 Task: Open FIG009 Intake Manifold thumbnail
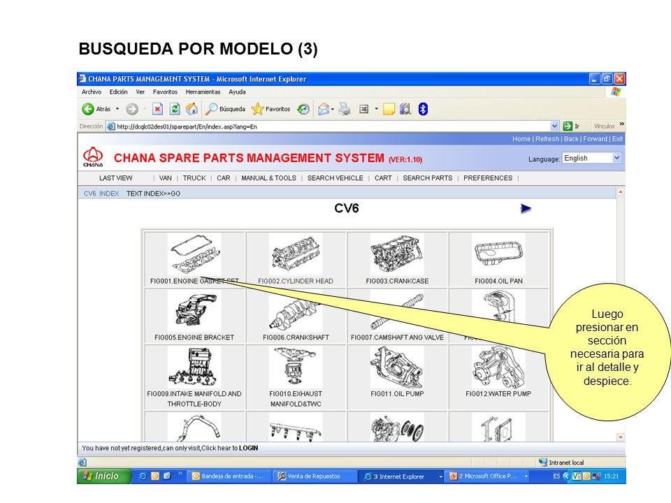coord(194,368)
